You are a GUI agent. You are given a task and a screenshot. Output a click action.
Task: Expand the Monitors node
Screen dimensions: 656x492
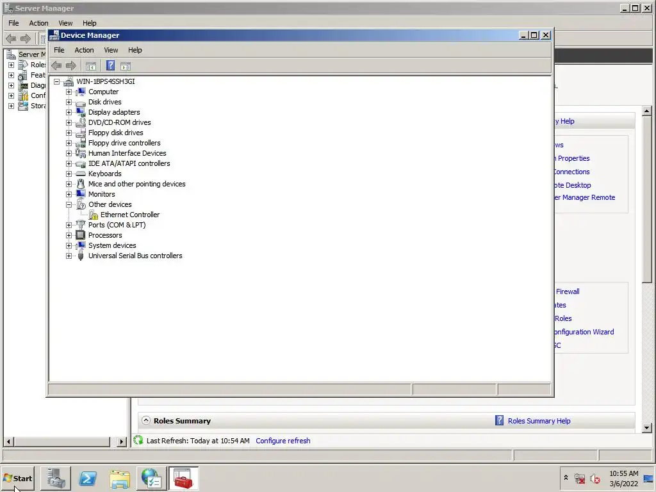(69, 194)
